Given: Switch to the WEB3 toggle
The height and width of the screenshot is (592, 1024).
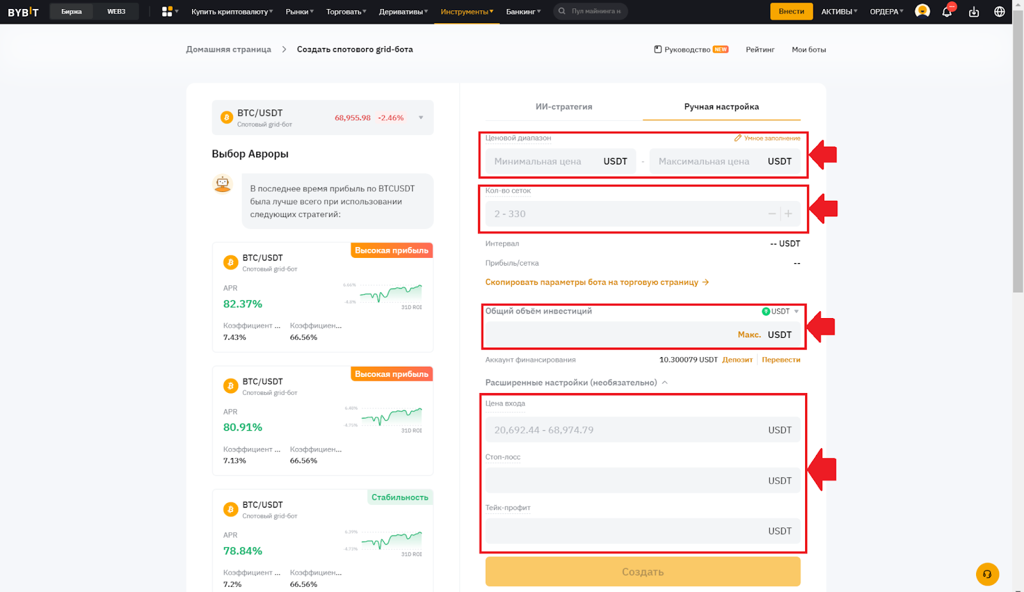Looking at the screenshot, I should click(117, 11).
